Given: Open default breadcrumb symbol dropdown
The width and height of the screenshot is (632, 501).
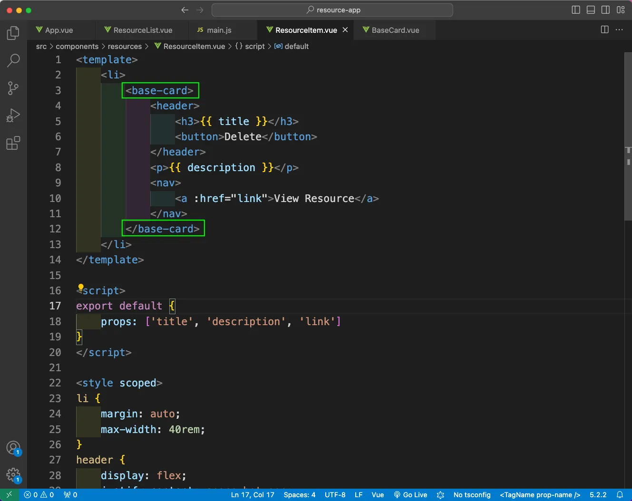Looking at the screenshot, I should [292, 46].
